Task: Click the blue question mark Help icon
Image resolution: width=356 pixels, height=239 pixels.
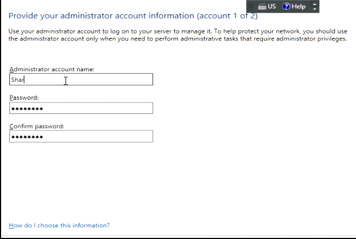Action: coord(287,7)
